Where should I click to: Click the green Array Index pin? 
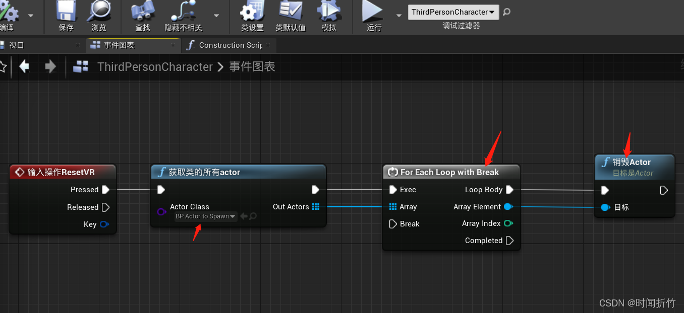tap(508, 223)
